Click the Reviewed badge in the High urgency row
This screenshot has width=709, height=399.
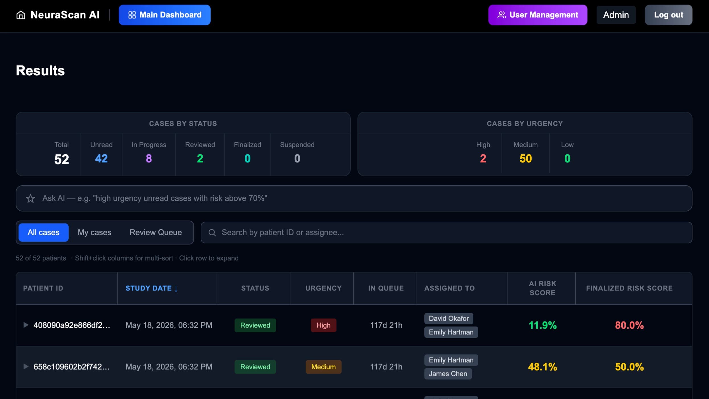pos(255,325)
